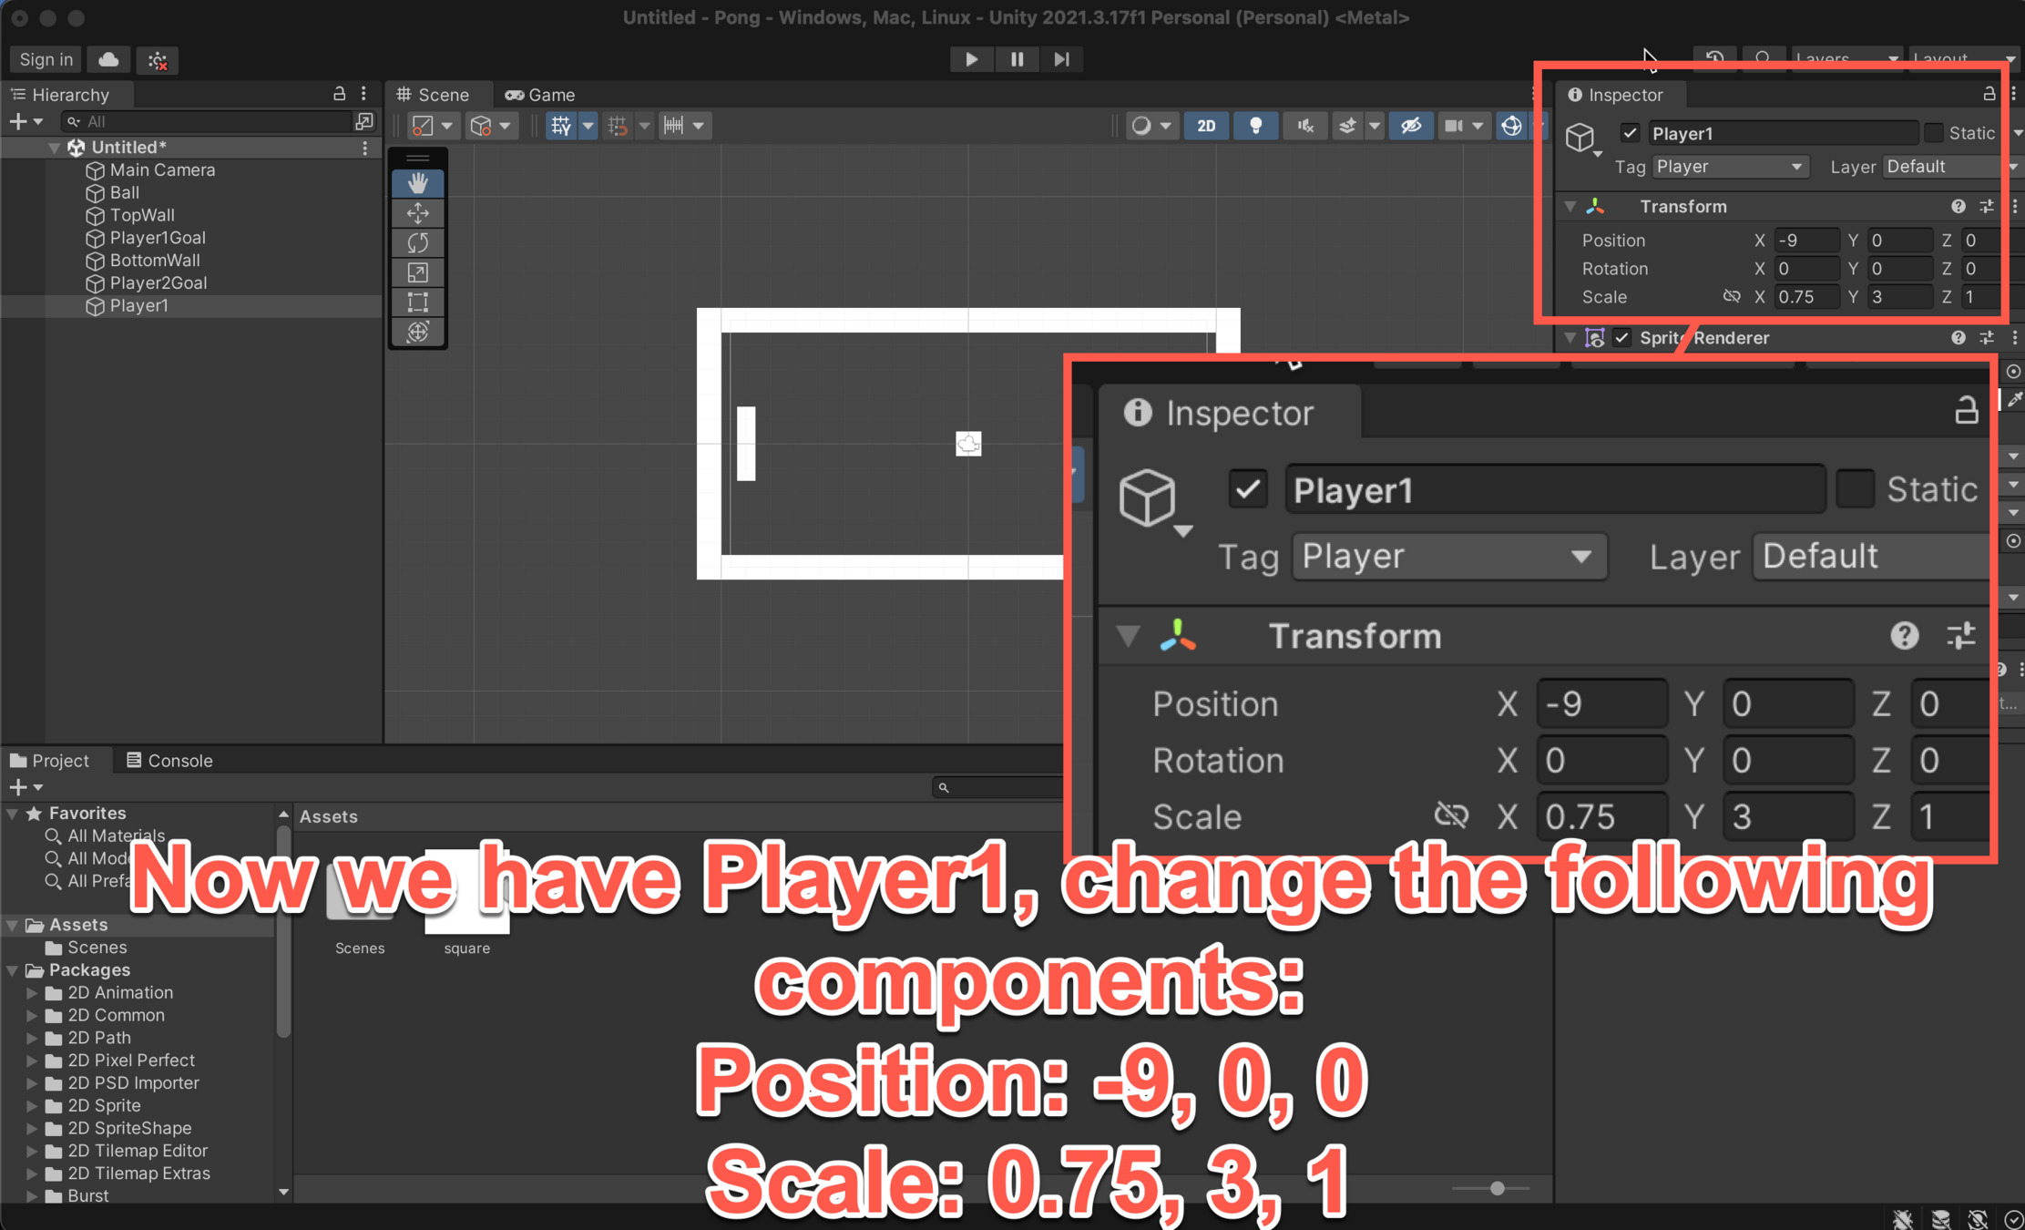Click the Sign in button
This screenshot has height=1230, width=2025.
point(46,59)
